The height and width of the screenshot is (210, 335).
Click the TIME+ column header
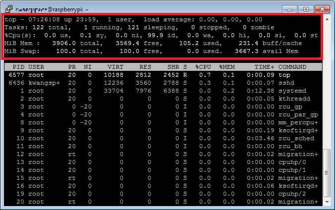pos(265,67)
